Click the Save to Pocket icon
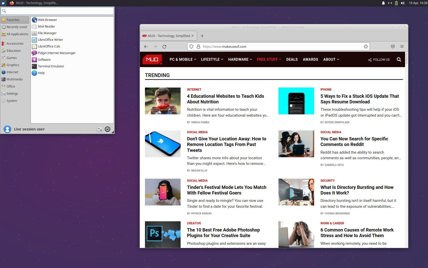 point(393,46)
